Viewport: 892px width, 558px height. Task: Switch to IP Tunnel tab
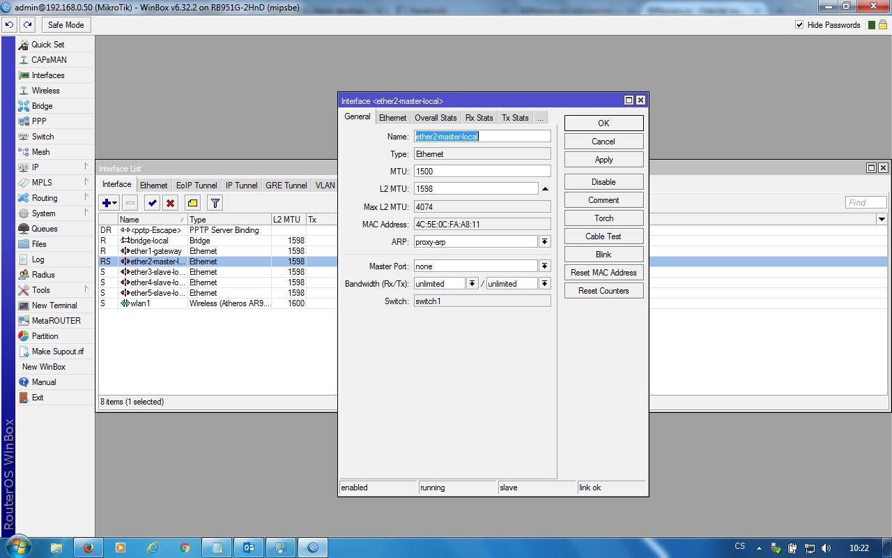click(x=241, y=186)
